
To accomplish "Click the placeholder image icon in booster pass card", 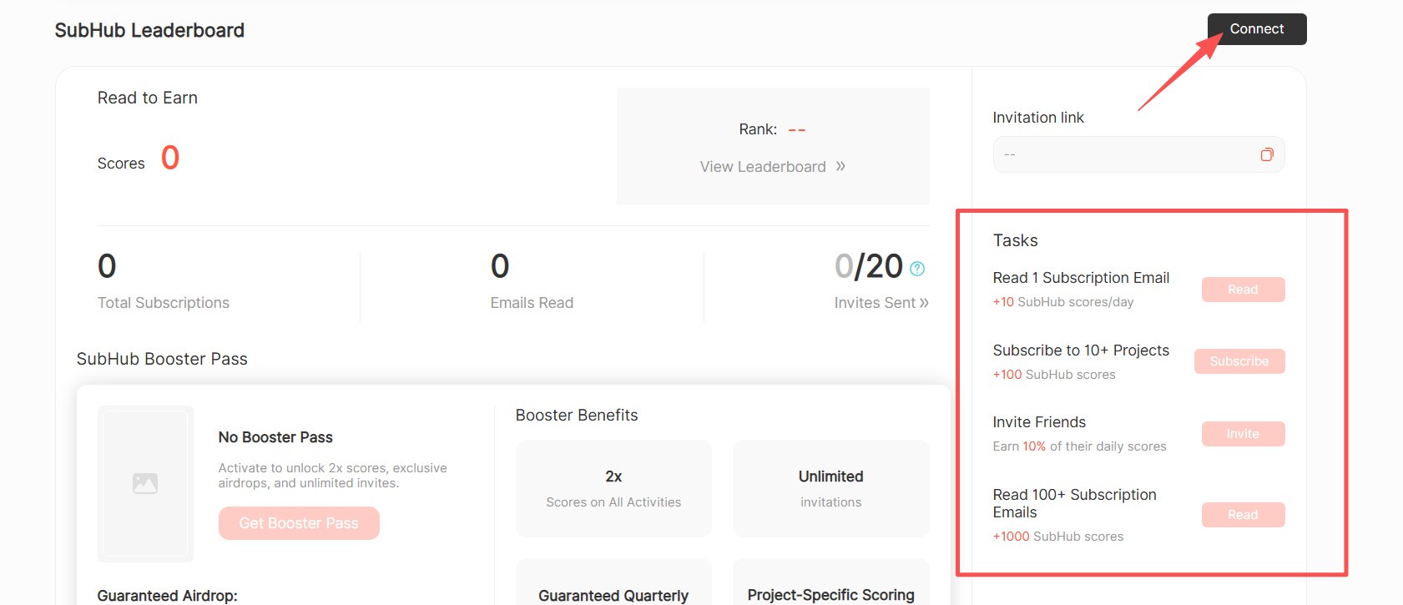I will 145,483.
